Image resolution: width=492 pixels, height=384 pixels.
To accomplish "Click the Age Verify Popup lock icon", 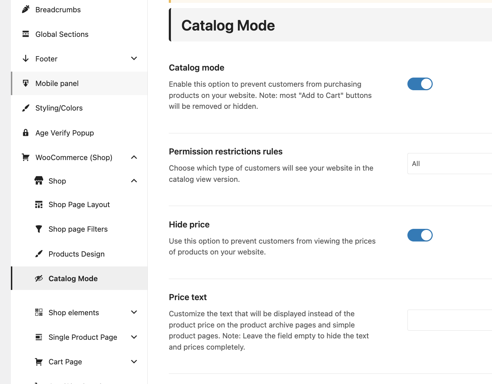I will [26, 133].
